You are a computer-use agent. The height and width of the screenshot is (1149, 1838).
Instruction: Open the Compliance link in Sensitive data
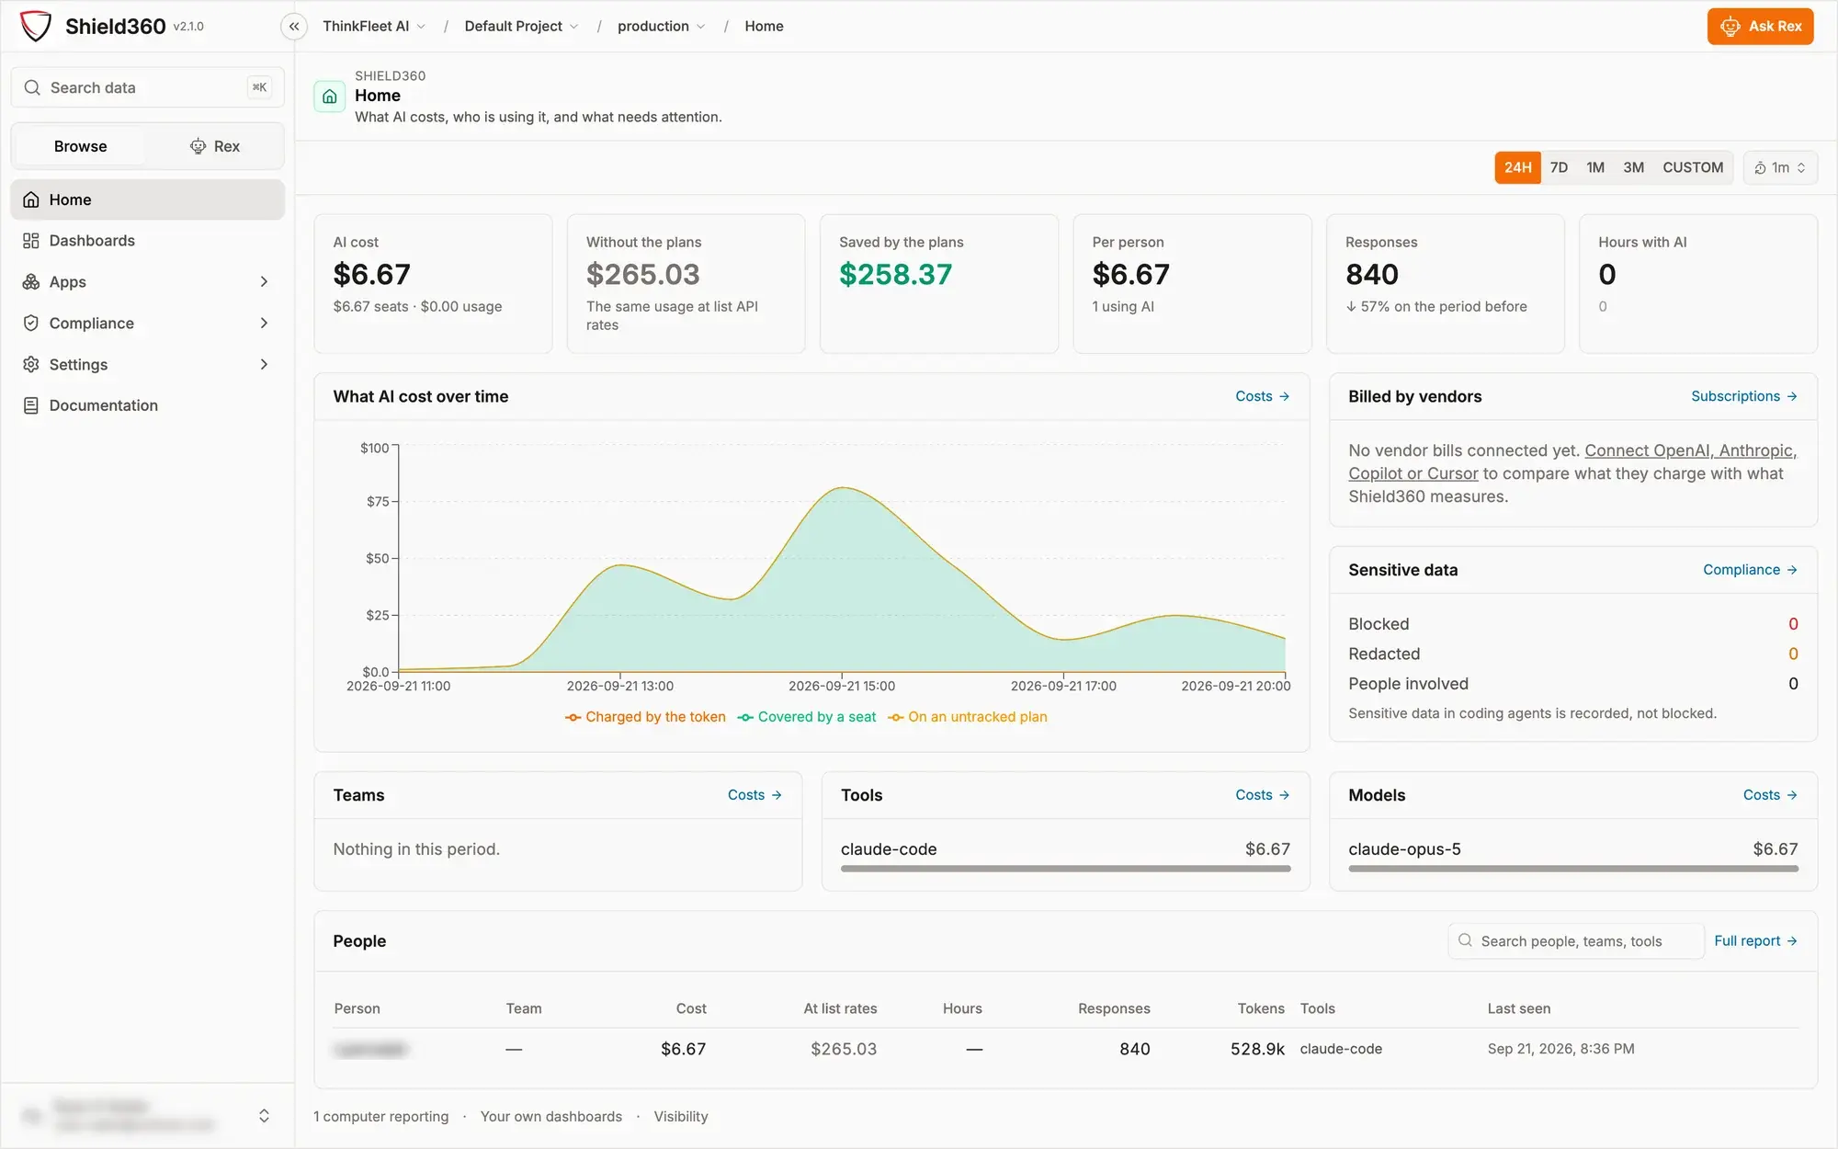pos(1750,570)
